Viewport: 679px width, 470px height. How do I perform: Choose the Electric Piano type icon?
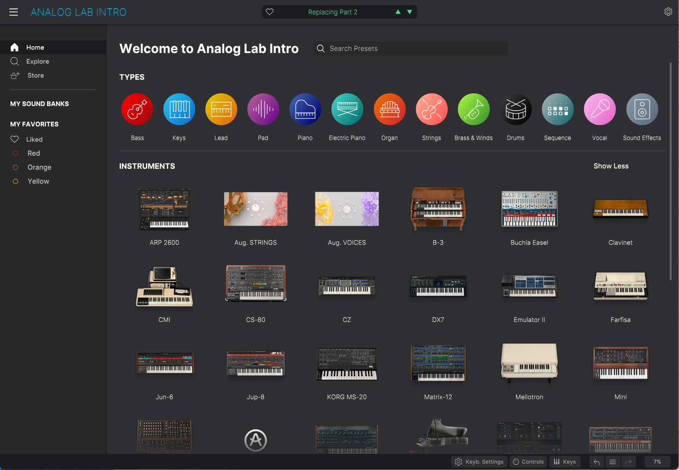[347, 109]
